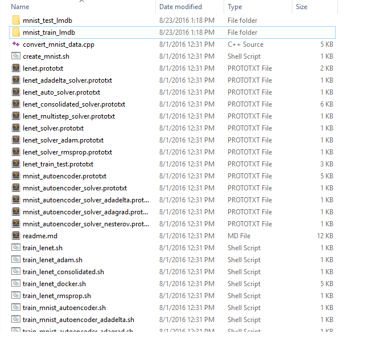This screenshot has height=338, width=388.
Task: Click the mnist_train_lmdb folder icon
Action: tap(16, 32)
